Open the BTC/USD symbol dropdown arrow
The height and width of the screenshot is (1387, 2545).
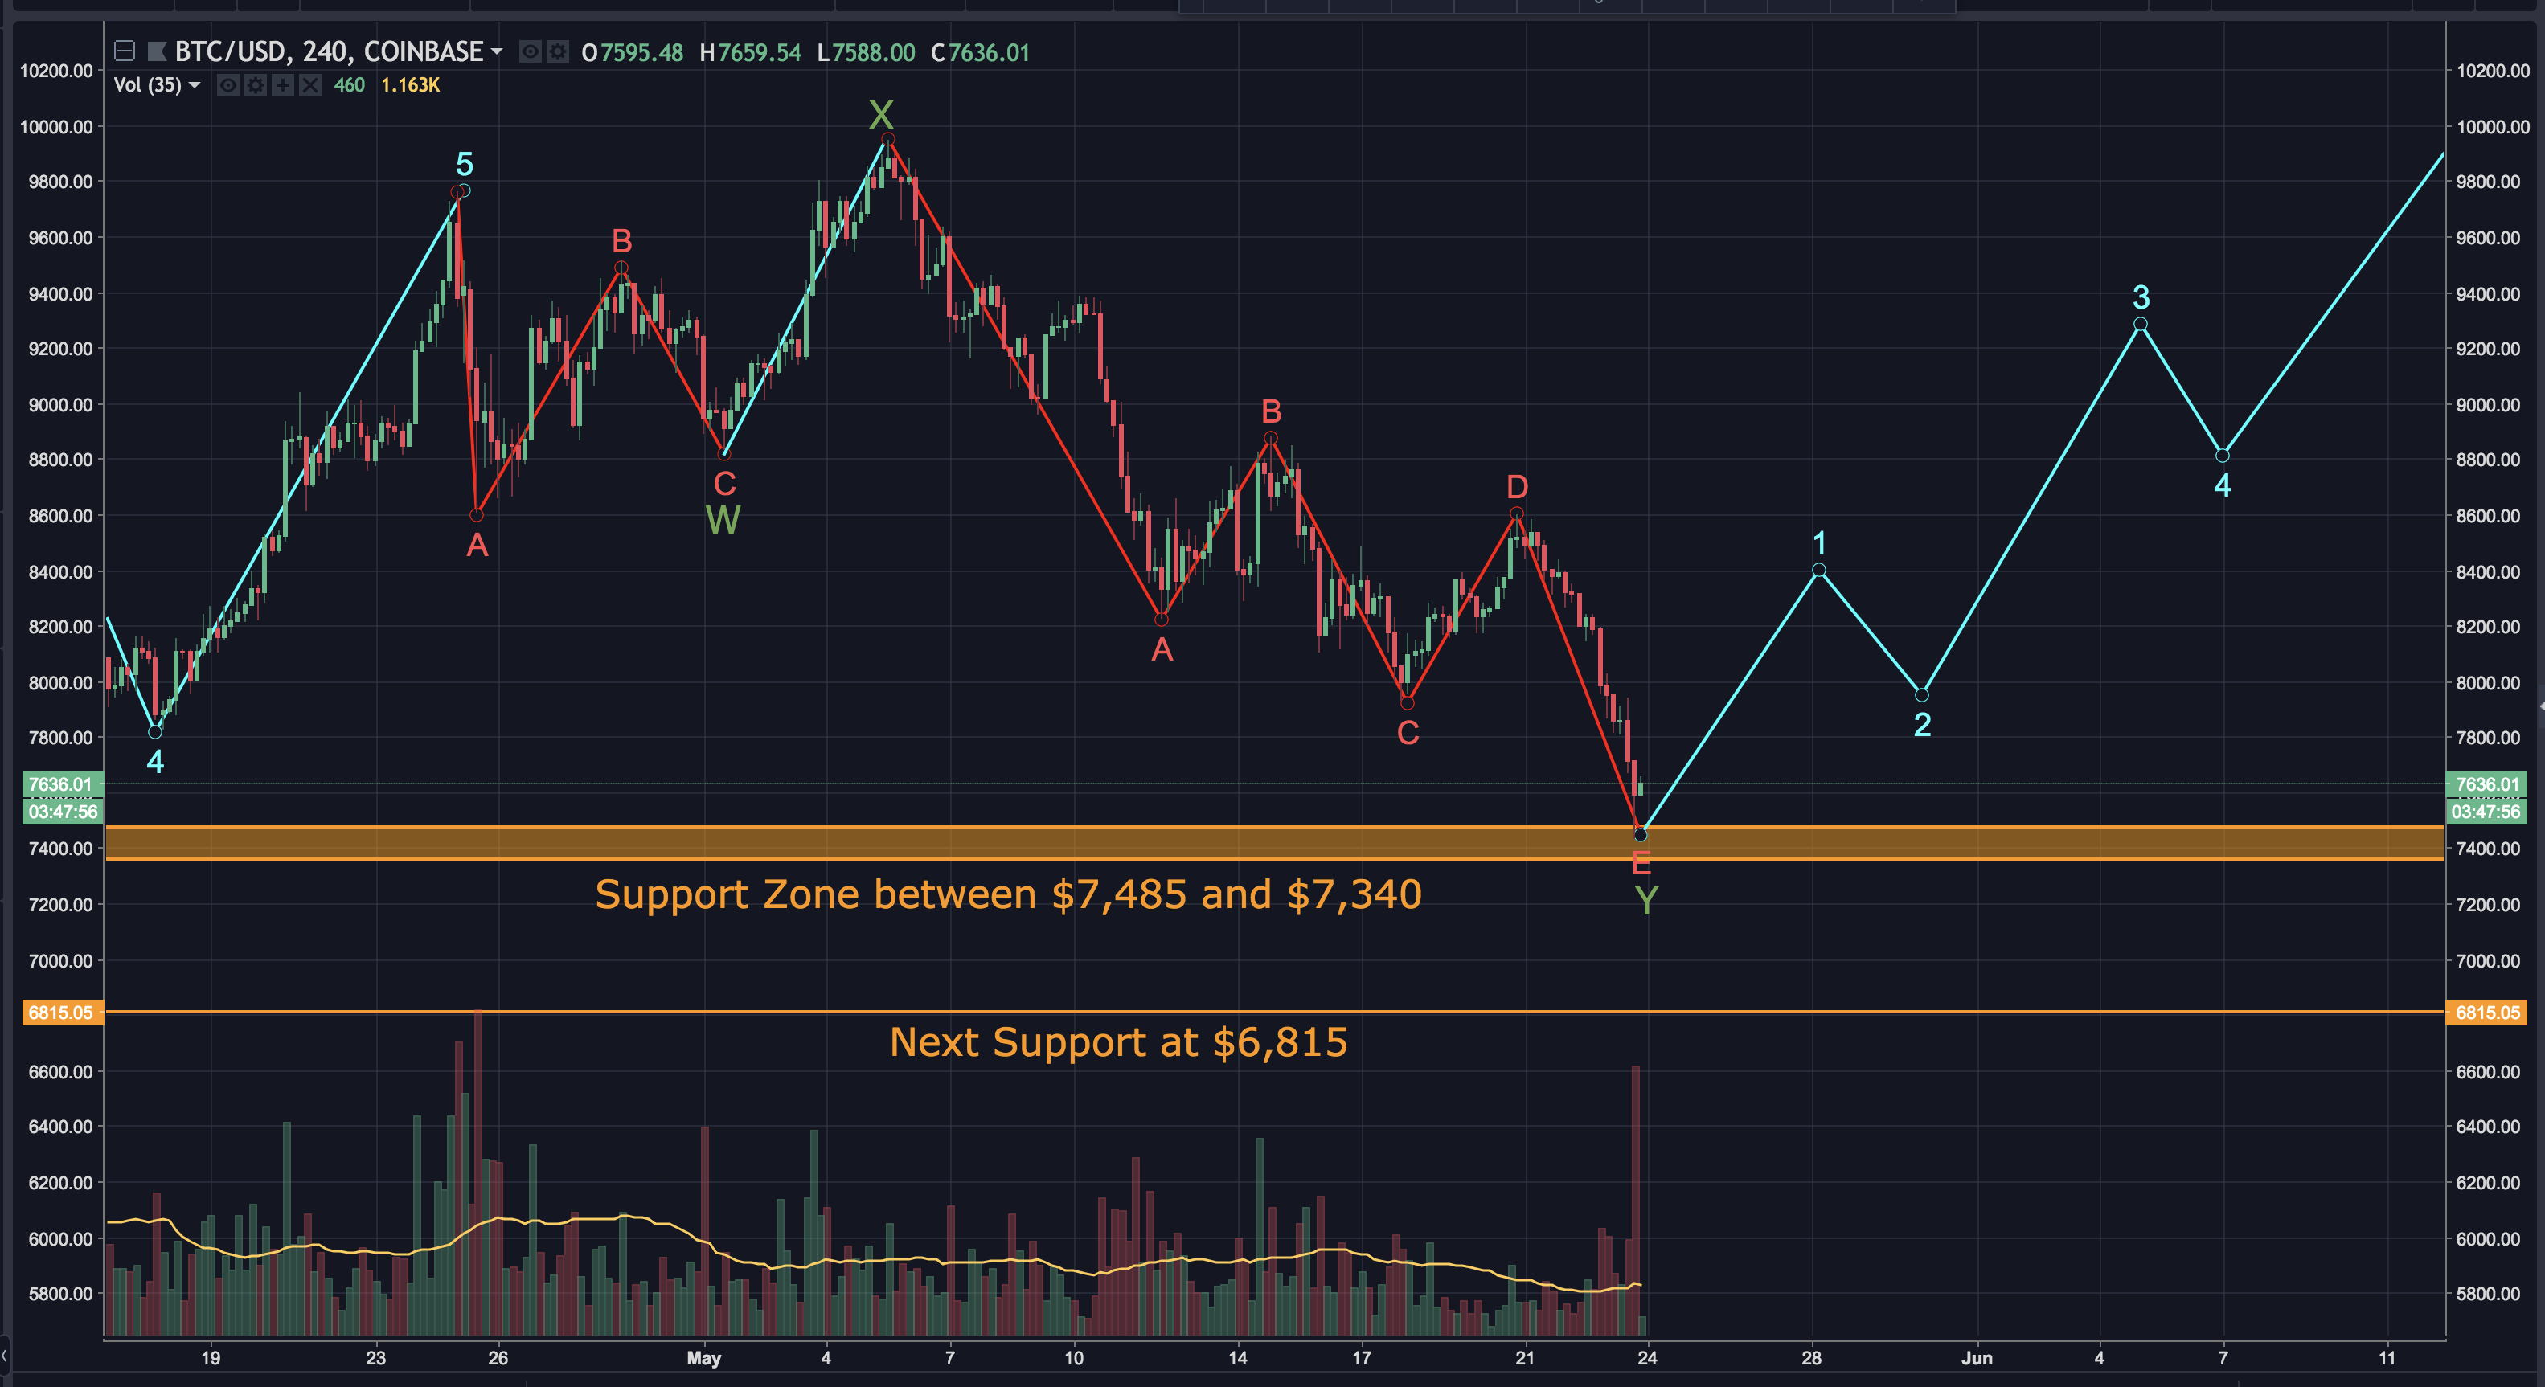click(497, 51)
